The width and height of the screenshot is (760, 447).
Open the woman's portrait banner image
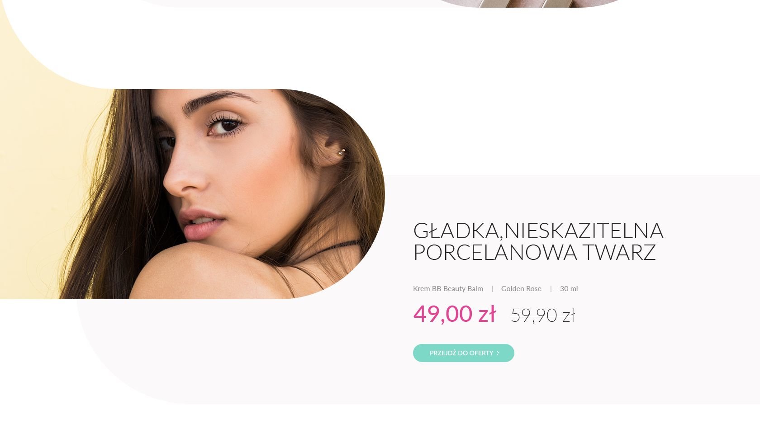[192, 194]
